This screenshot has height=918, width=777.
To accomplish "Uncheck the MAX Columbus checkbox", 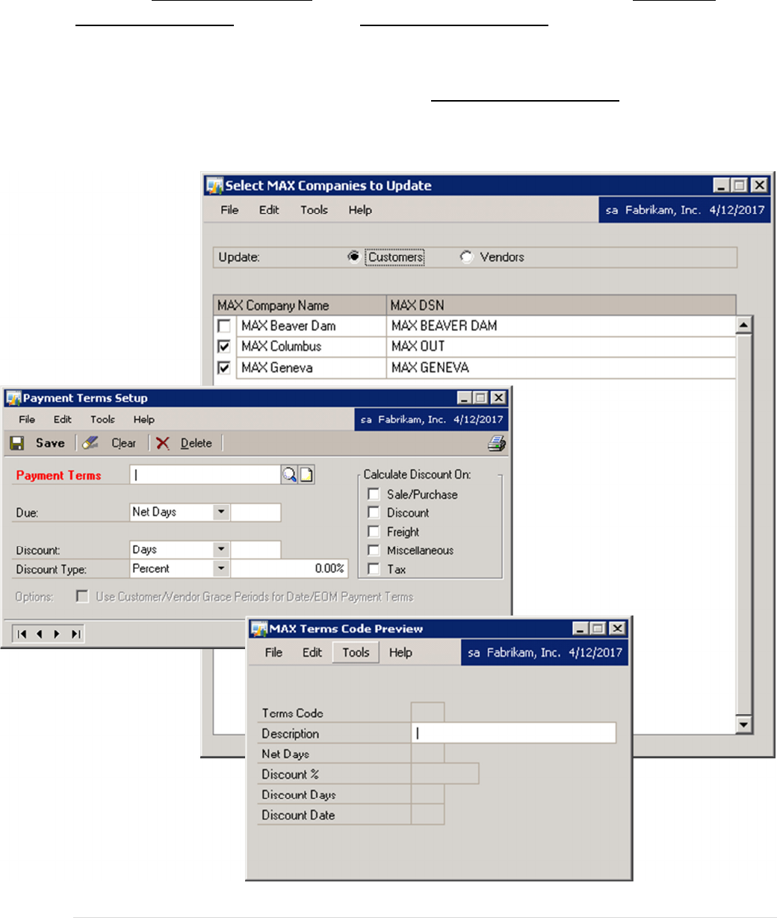I will point(223,347).
